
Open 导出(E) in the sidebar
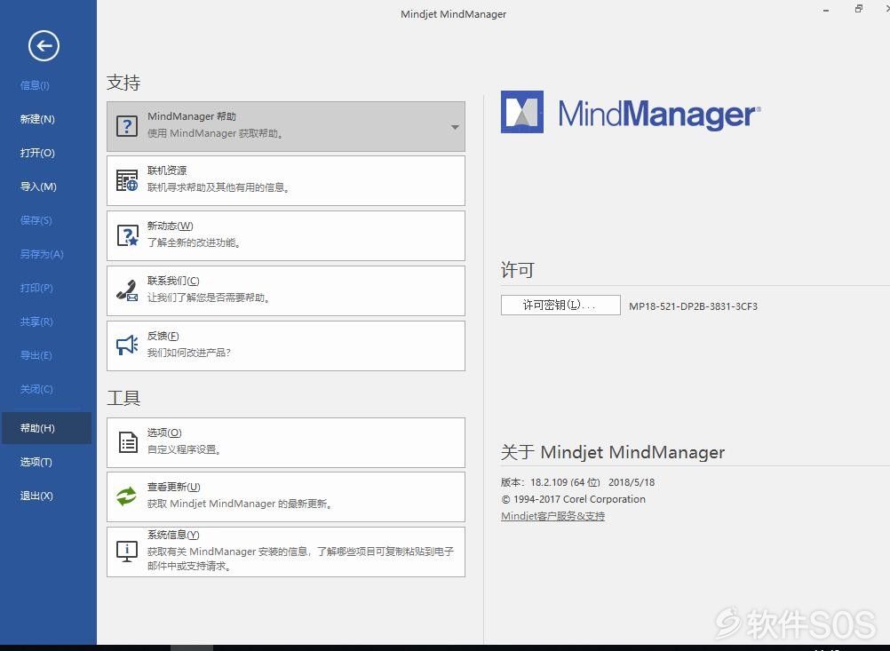pyautogui.click(x=36, y=355)
